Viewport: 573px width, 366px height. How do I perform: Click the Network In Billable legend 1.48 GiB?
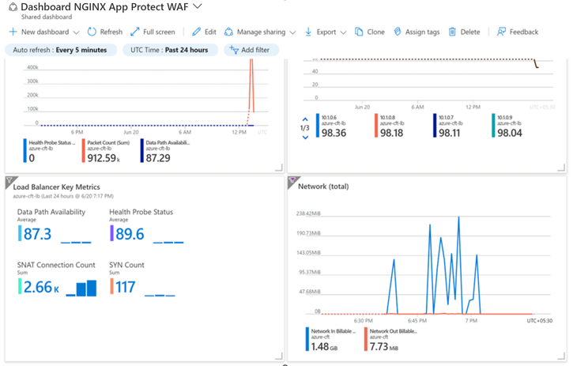coord(324,346)
